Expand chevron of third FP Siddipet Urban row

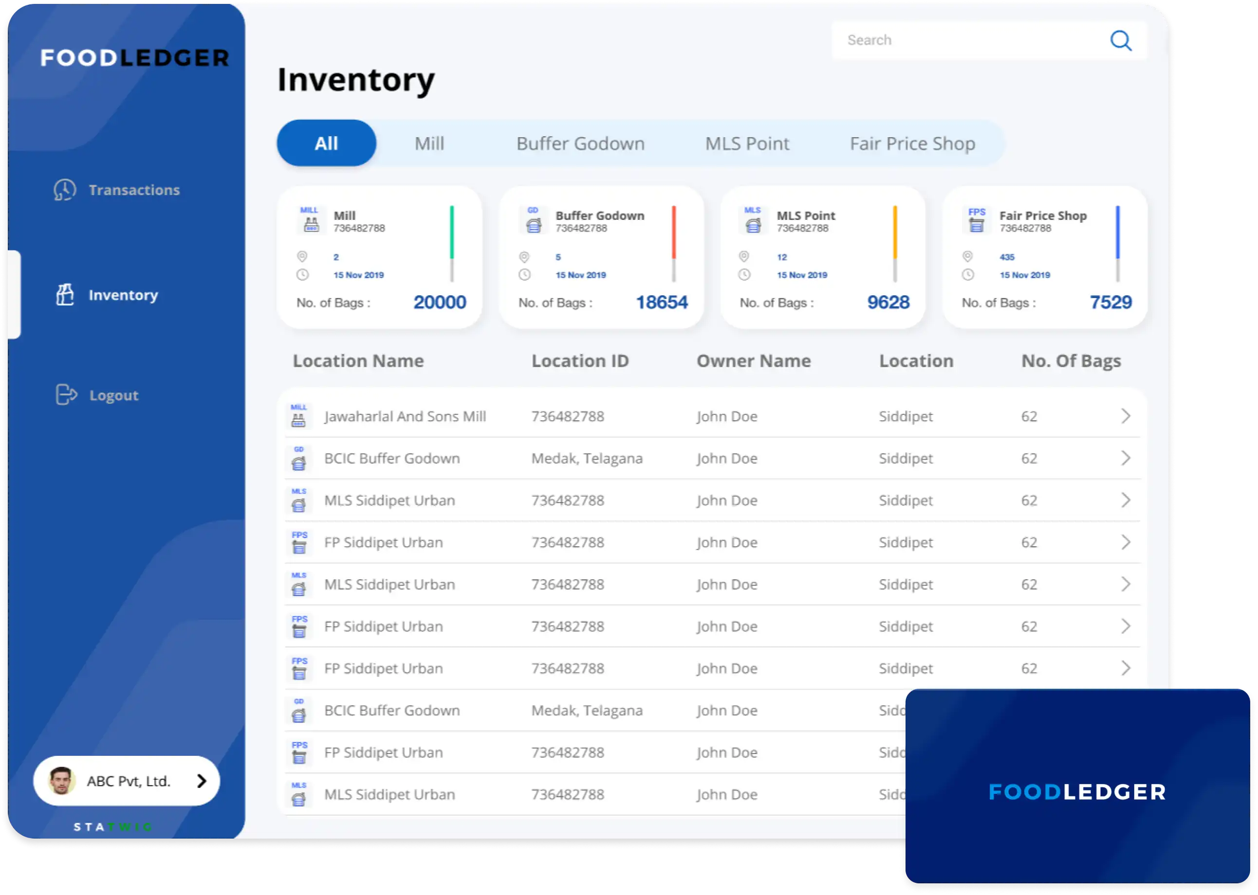(1126, 668)
